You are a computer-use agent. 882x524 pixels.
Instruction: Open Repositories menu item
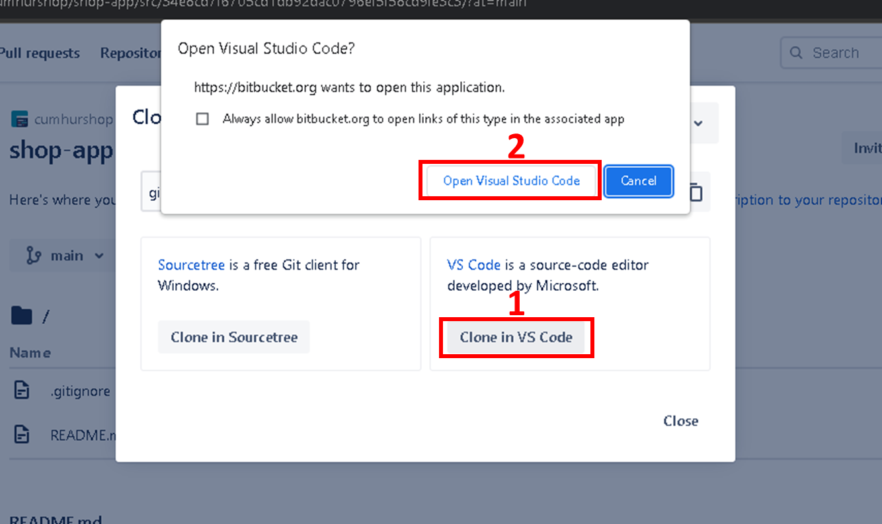click(x=131, y=53)
